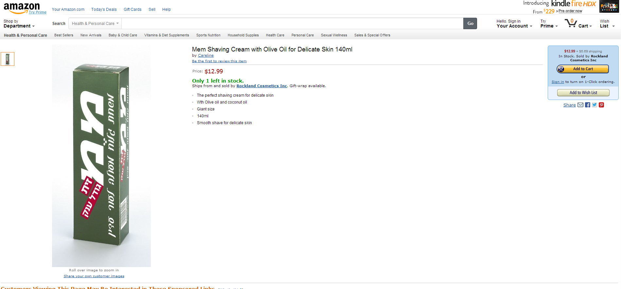
Task: Expand the Your Account dropdown
Action: (514, 24)
